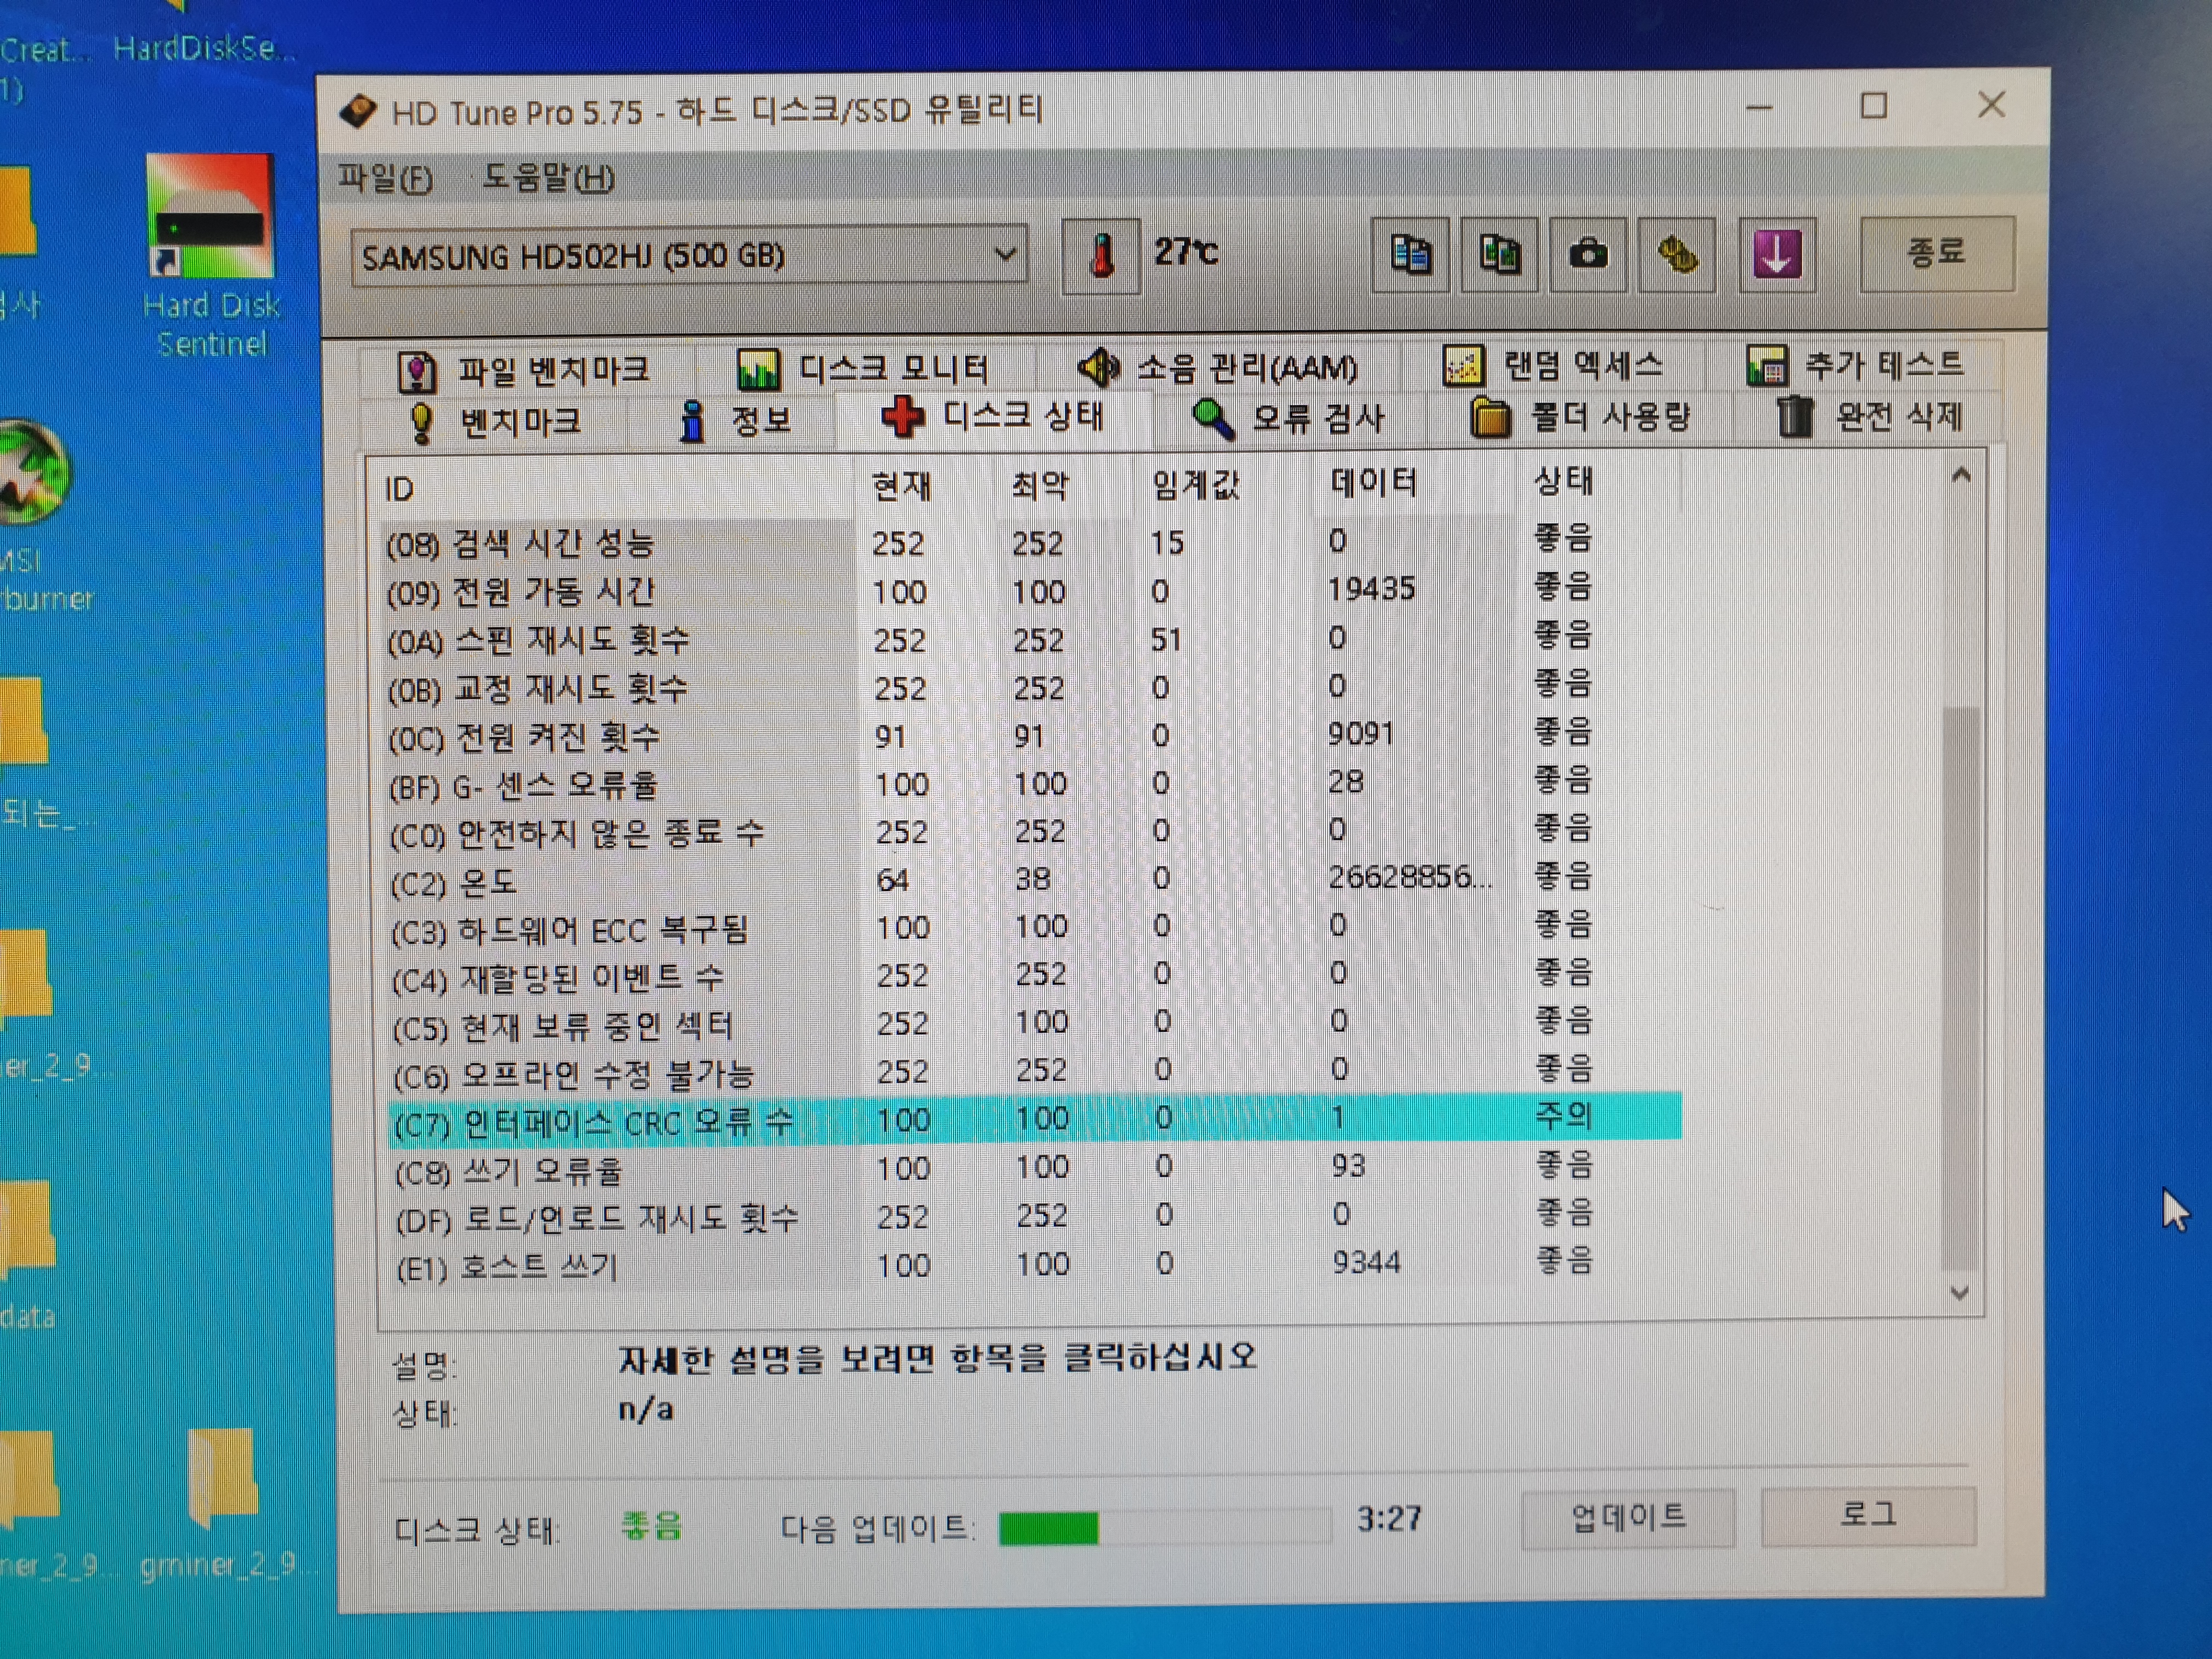Open the SAMSUNG HD502HJ drive dropdown
This screenshot has height=1659, width=2212.
689,257
